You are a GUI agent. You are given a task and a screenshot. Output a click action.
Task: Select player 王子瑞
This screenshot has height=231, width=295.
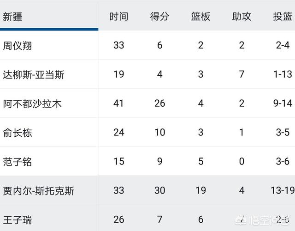point(18,220)
